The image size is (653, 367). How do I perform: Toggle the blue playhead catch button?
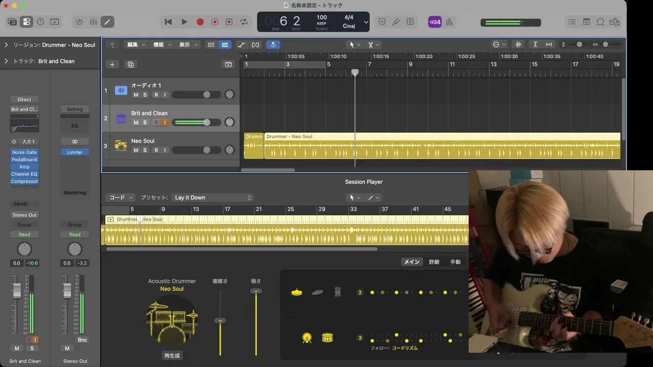tap(273, 45)
